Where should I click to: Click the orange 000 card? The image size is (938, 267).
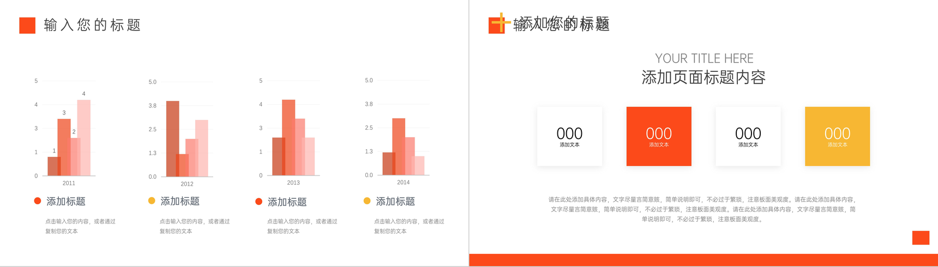(659, 136)
